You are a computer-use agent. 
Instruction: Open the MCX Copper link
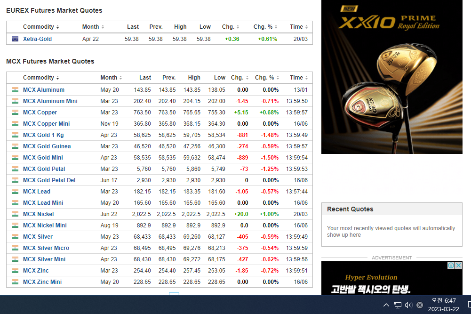click(40, 113)
